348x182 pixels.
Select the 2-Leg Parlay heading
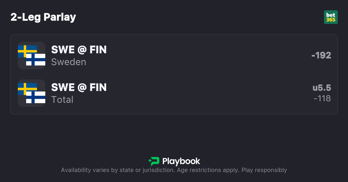[43, 17]
